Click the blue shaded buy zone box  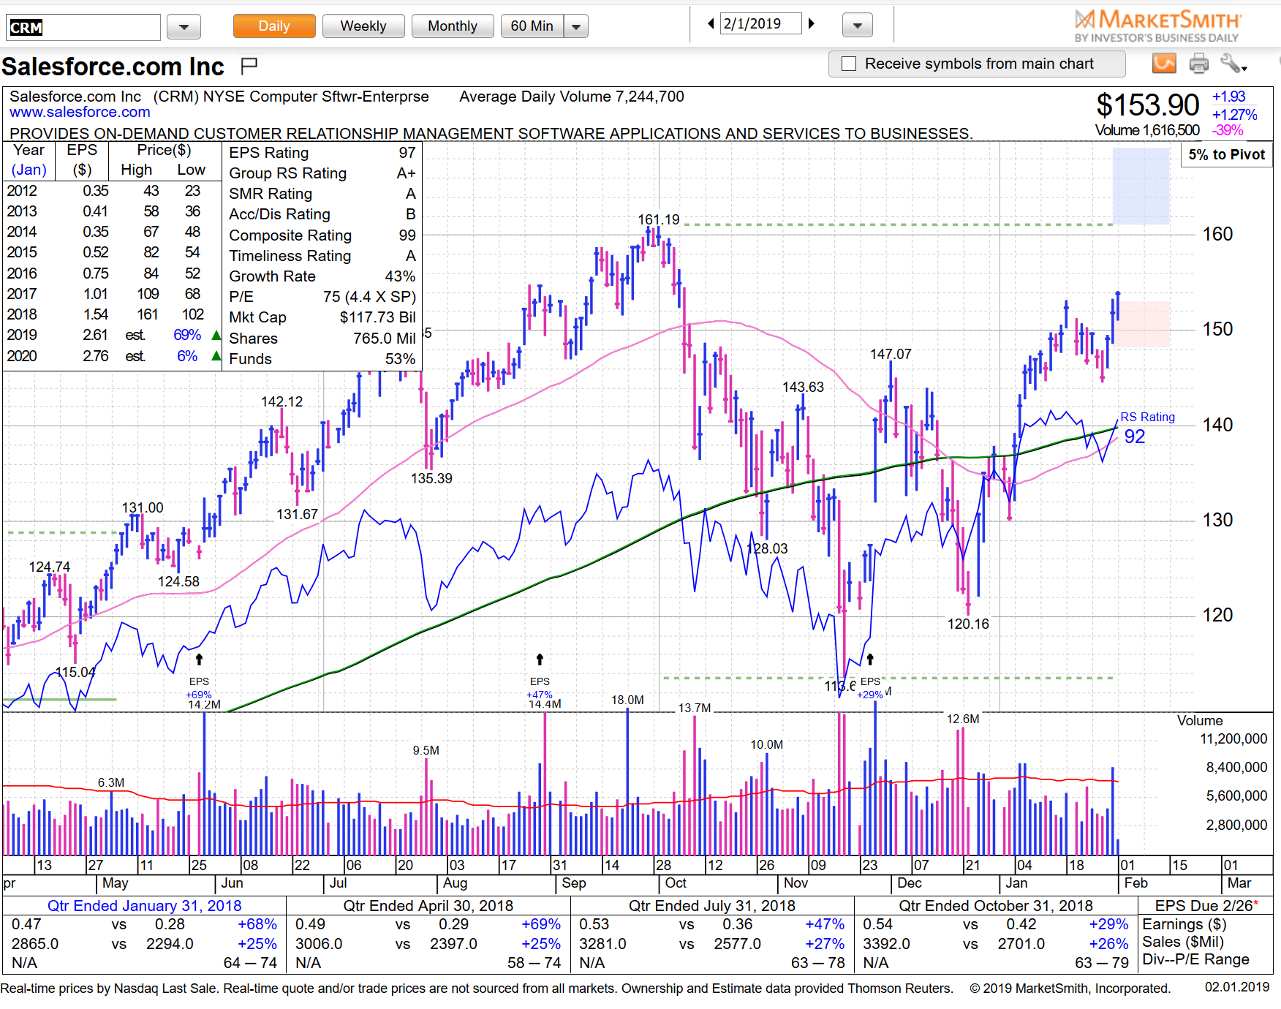(x=1141, y=186)
